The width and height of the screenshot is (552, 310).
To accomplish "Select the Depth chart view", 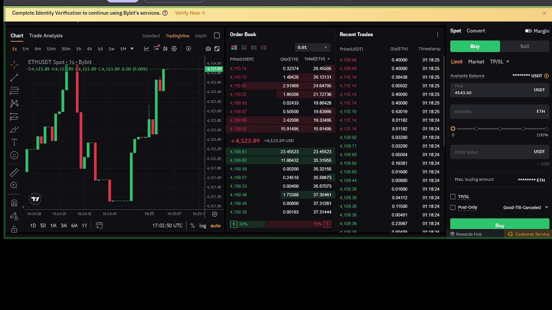I will point(201,36).
